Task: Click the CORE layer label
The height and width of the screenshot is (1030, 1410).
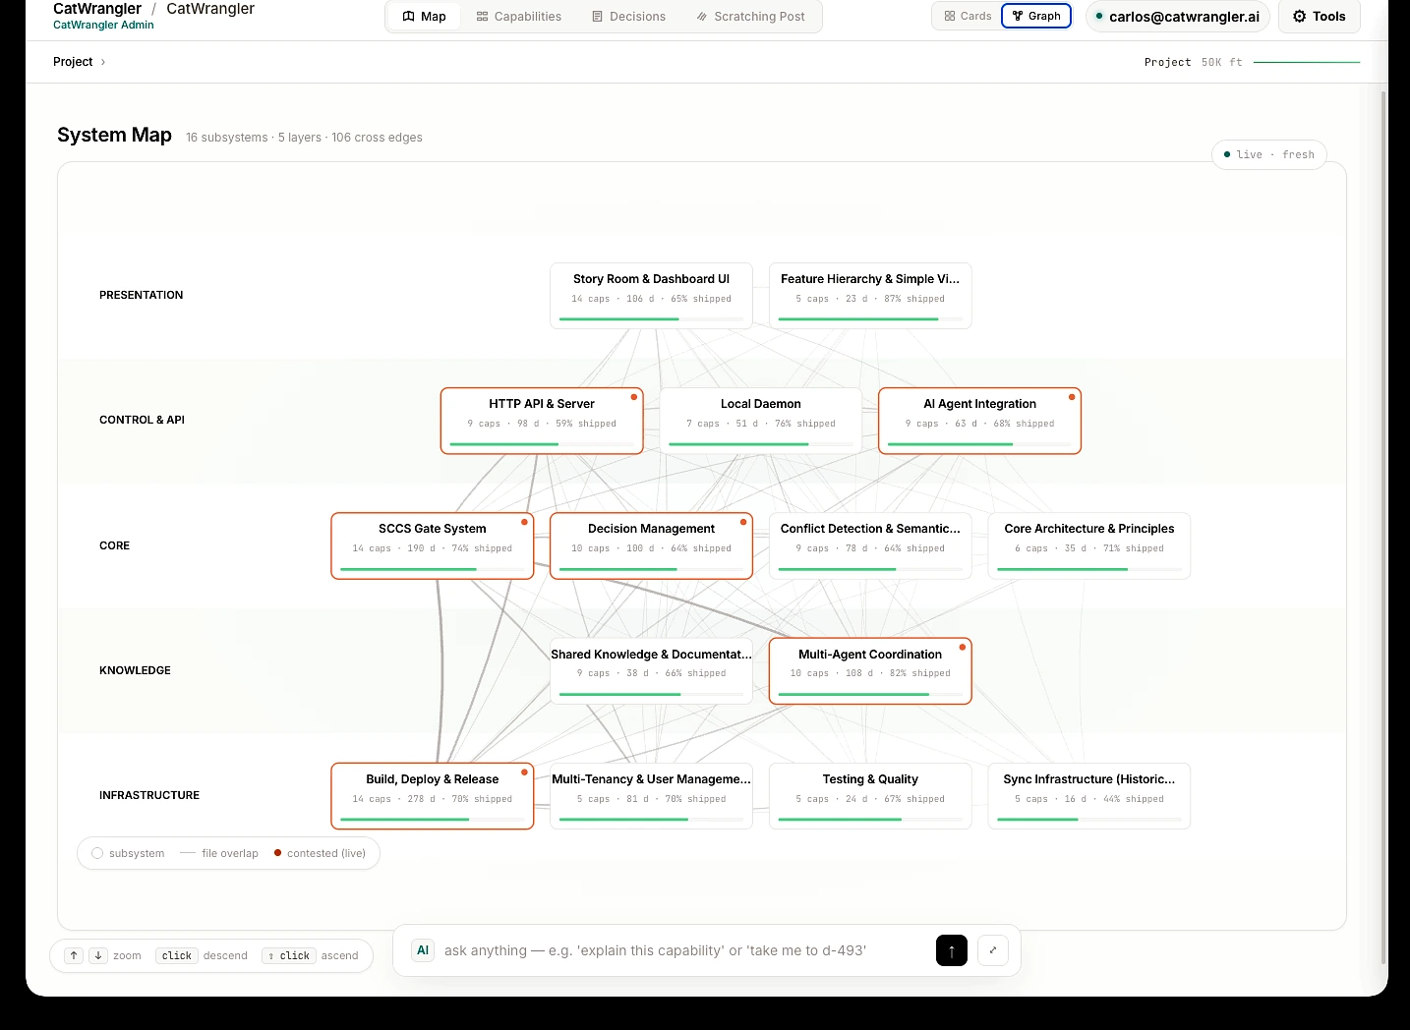Action: [114, 545]
